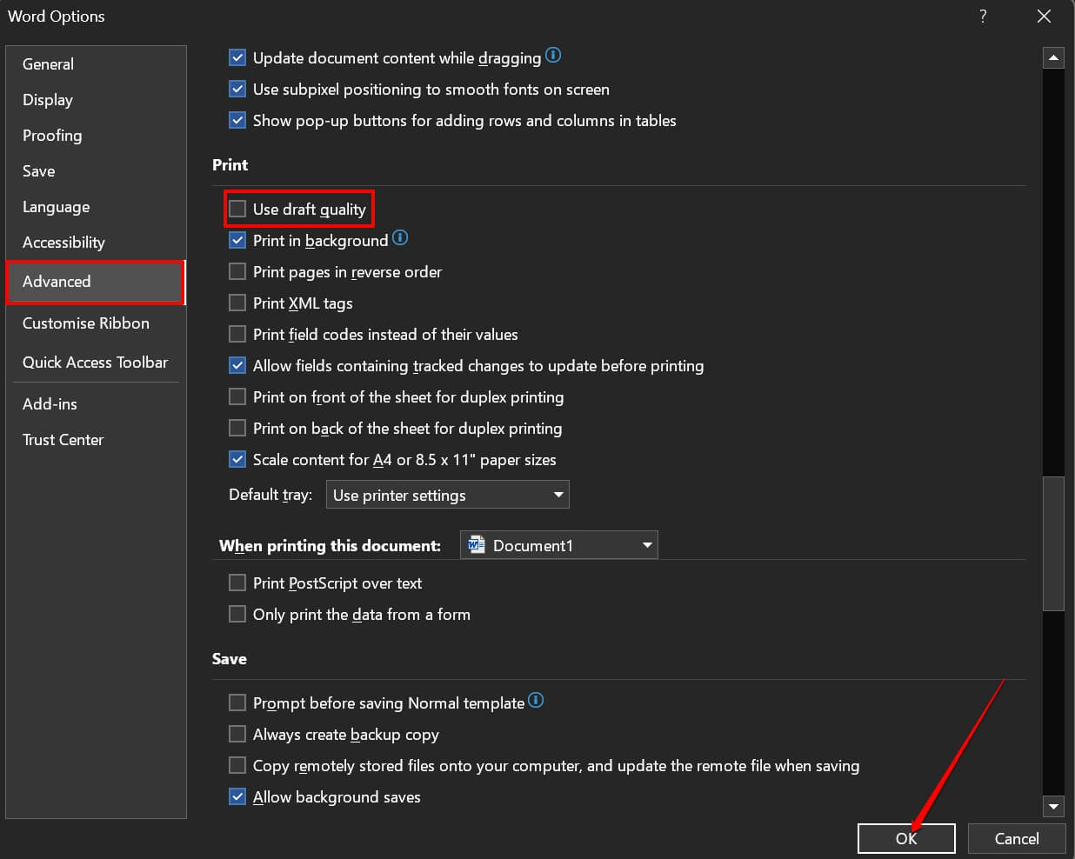This screenshot has height=859, width=1075.
Task: Expand the "When printing this document" dropdown
Action: (647, 544)
